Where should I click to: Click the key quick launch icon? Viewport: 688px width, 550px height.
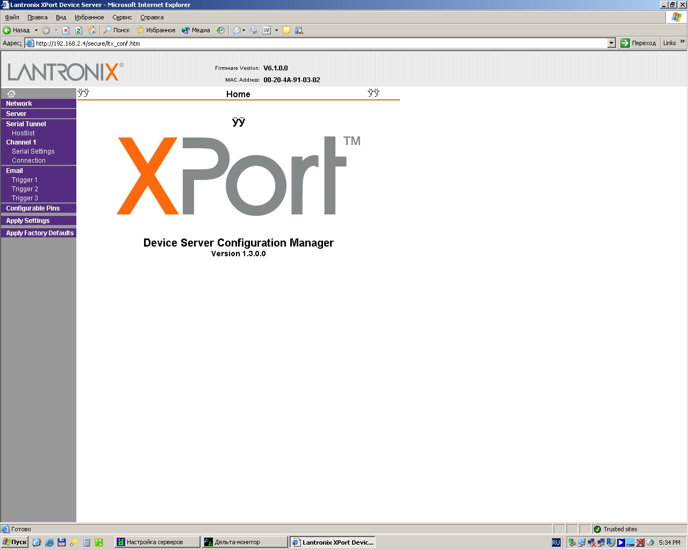tap(74, 542)
